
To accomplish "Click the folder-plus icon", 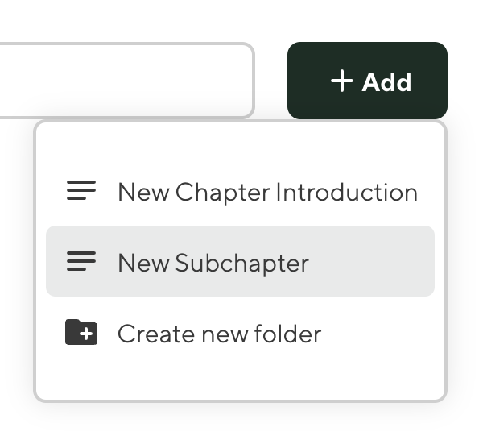I will [x=81, y=333].
